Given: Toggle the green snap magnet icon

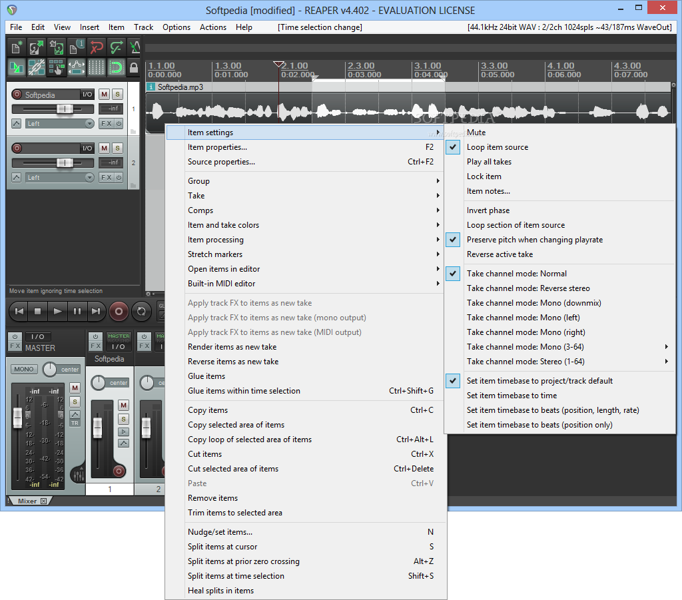Looking at the screenshot, I should (116, 67).
